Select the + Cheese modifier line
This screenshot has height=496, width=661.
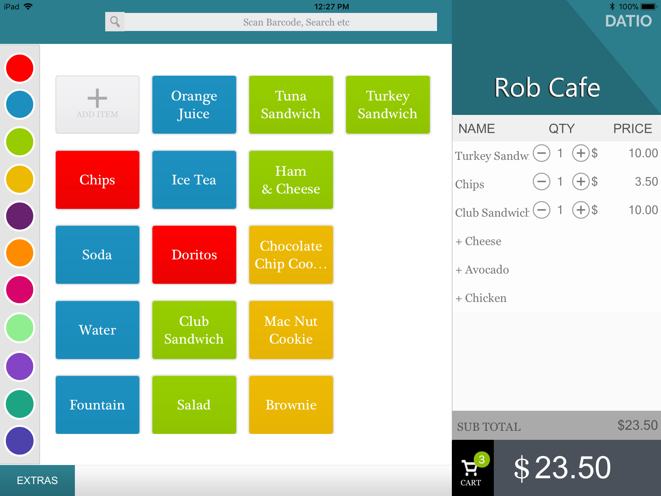pyautogui.click(x=478, y=241)
